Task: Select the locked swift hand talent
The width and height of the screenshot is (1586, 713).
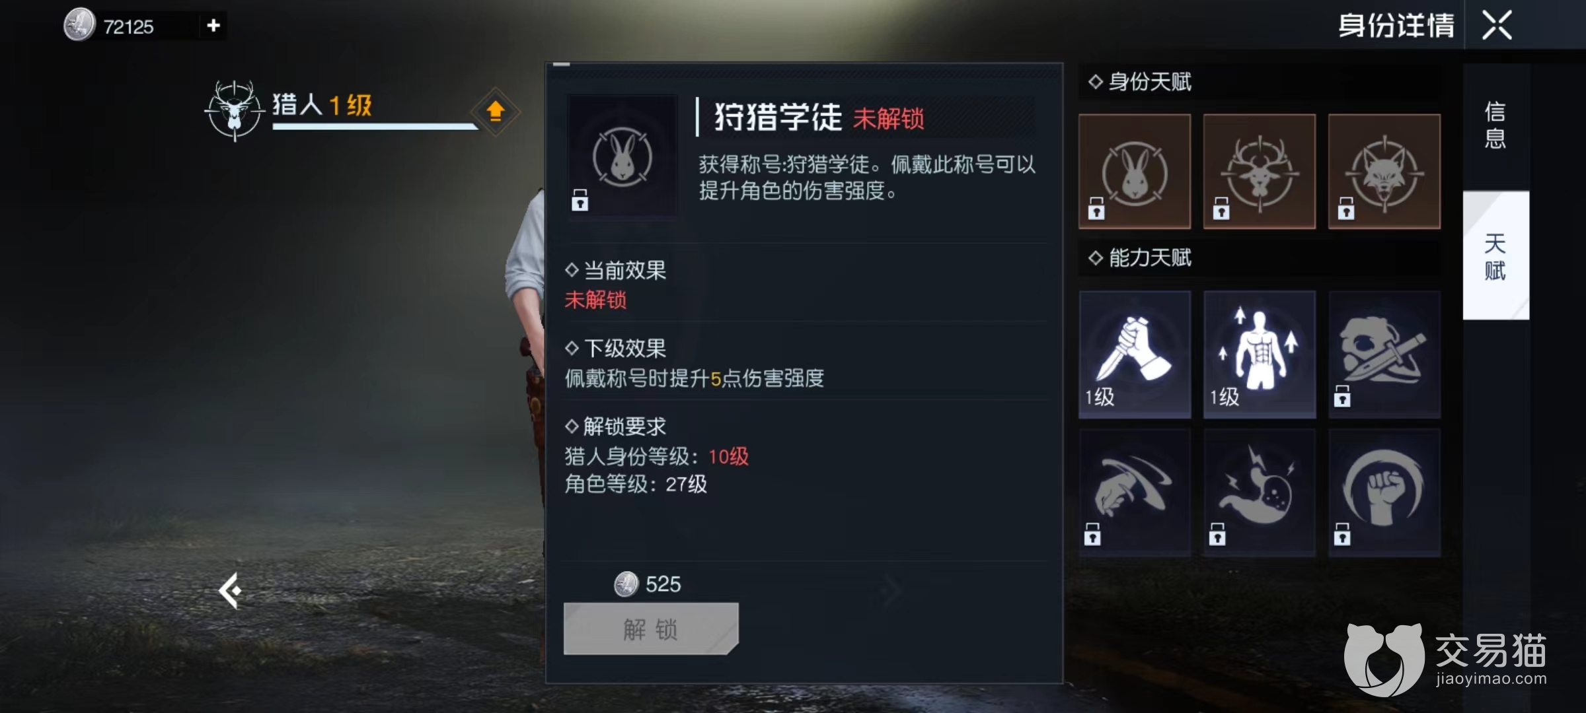Action: (1135, 492)
